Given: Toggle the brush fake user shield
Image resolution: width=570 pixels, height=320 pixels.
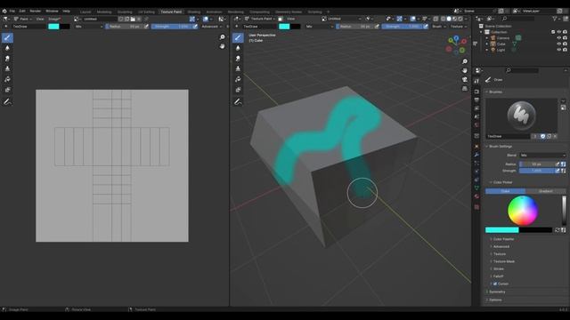Looking at the screenshot, I should (x=542, y=136).
